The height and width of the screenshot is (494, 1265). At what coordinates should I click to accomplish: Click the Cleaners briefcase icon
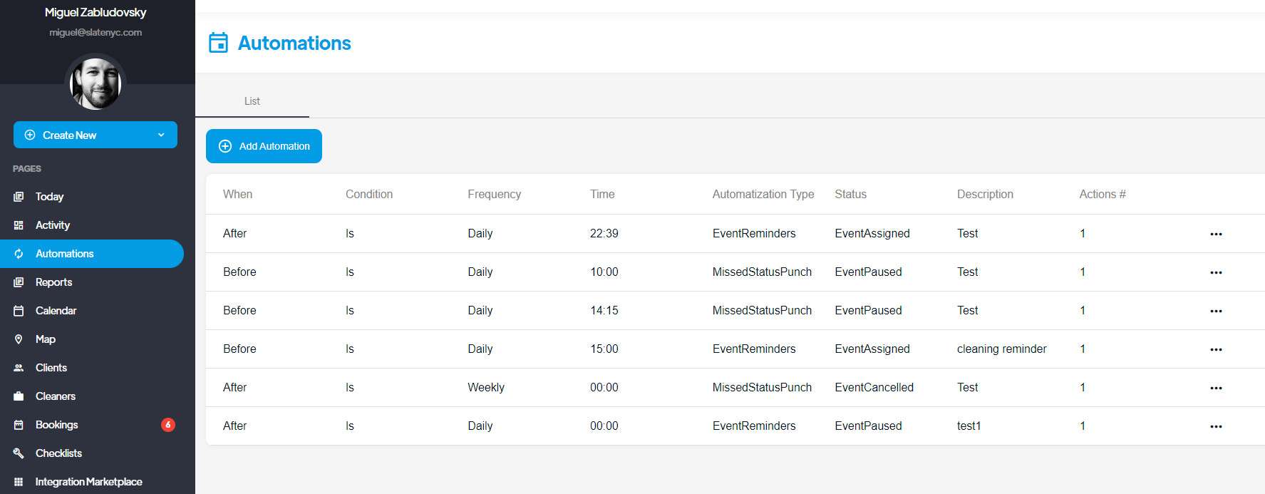[19, 396]
